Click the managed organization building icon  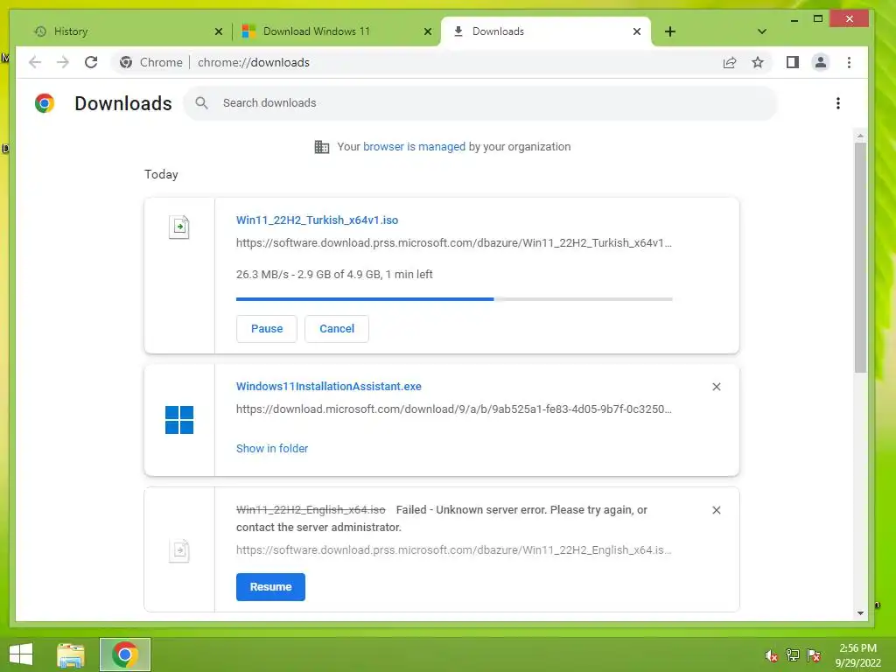(x=322, y=147)
